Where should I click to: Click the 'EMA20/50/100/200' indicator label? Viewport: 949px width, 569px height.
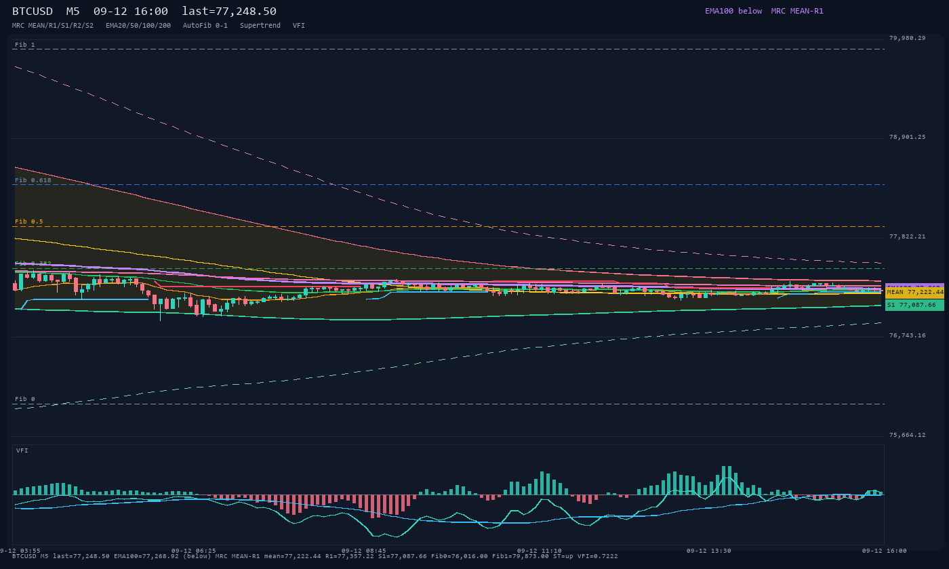(x=138, y=26)
